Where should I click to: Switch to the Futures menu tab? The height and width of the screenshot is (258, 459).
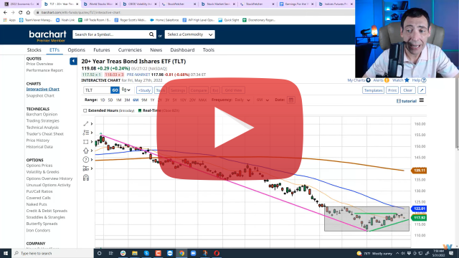coord(102,50)
